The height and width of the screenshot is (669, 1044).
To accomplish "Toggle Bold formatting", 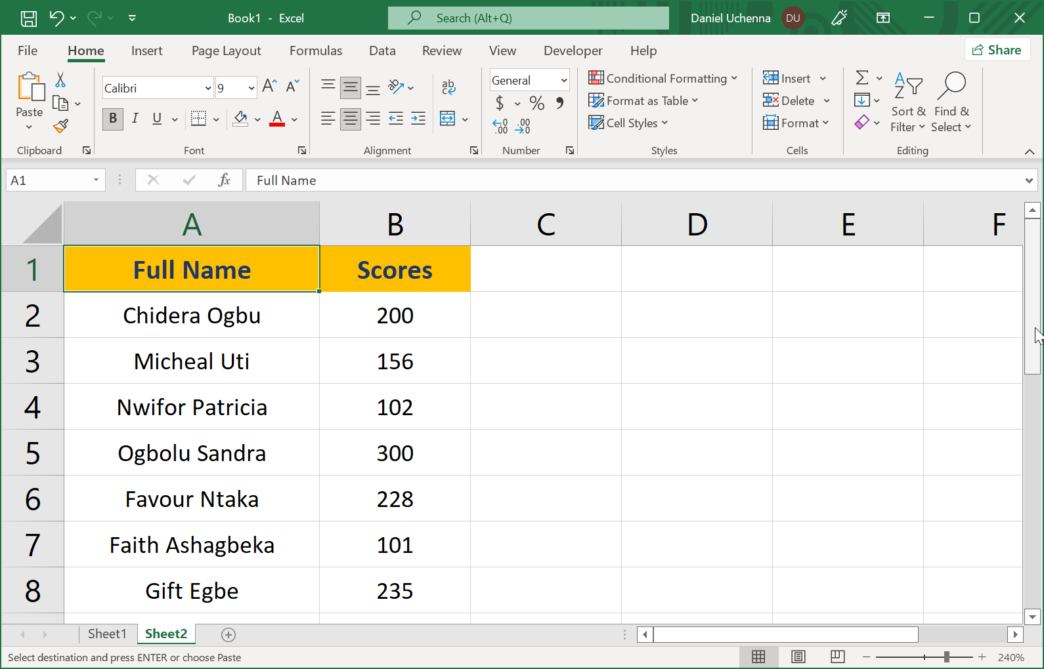I will (x=113, y=119).
